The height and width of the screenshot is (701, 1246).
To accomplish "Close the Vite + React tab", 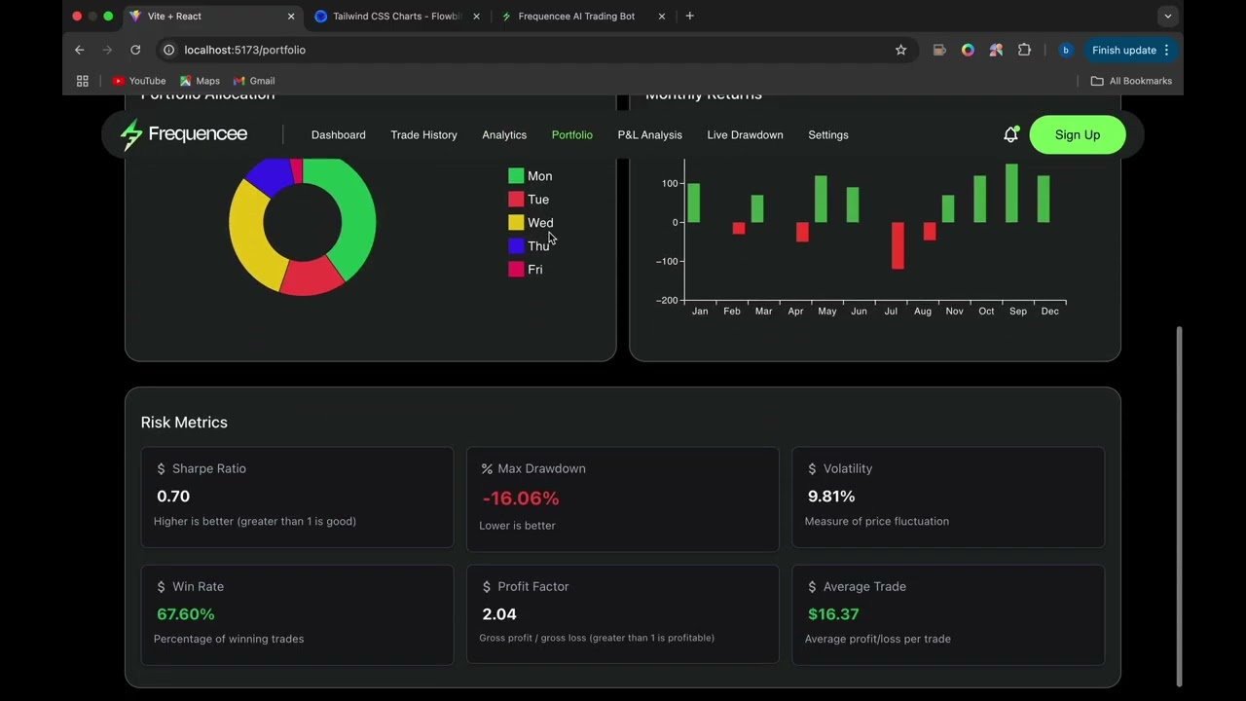I will click(x=290, y=16).
